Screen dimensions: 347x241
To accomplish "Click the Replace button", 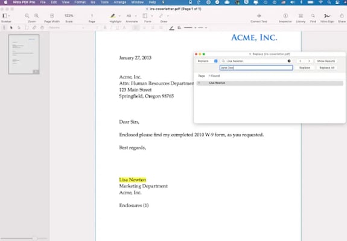I will tap(305, 68).
